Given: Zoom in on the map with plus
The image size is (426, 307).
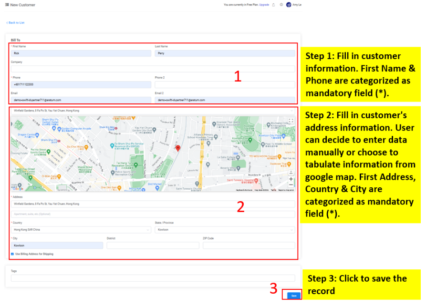Looking at the screenshot, I should point(291,179).
